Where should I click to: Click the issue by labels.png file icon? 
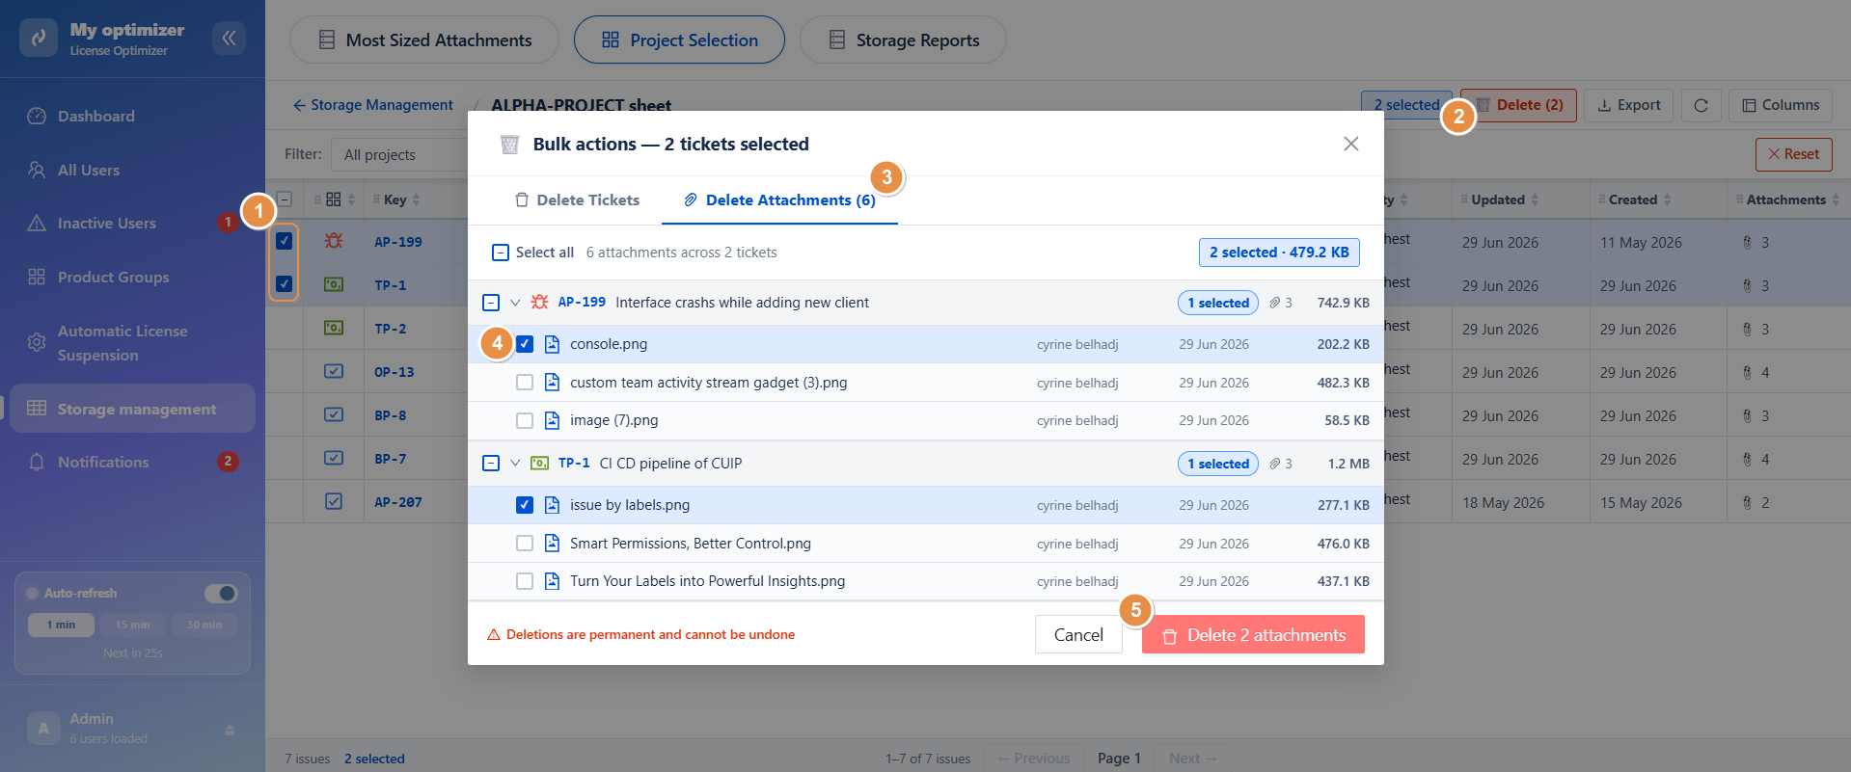coord(552,505)
